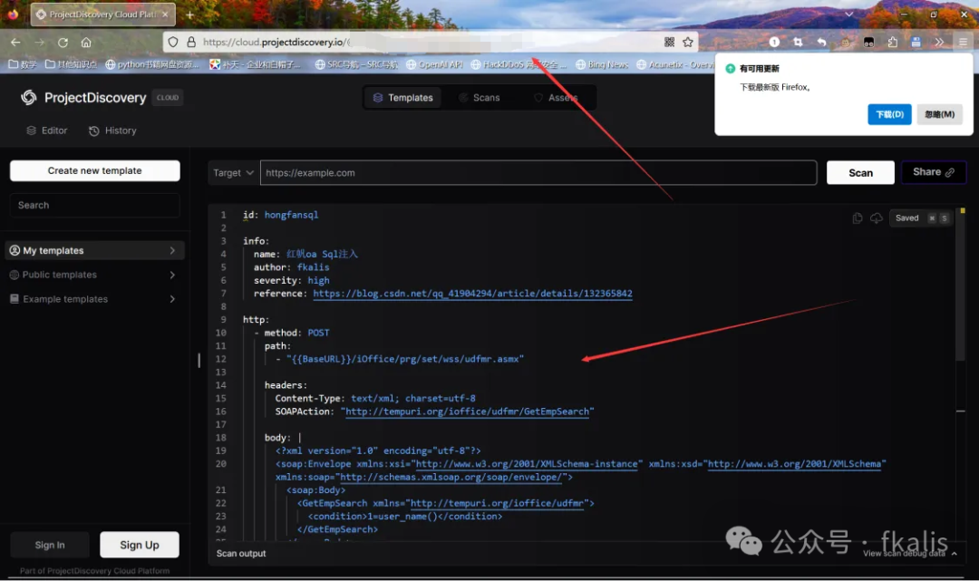Click the CLOUD badge next to logo
Viewport: 979px width, 581px height.
pos(168,97)
